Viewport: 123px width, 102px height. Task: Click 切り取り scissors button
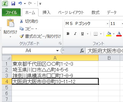coord(29,21)
